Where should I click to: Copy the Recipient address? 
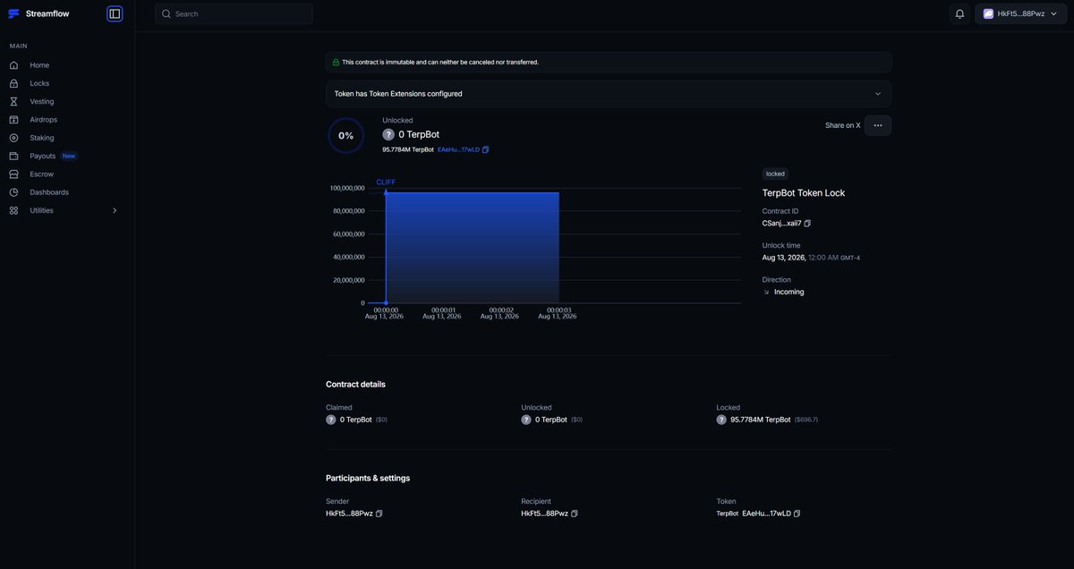click(575, 514)
